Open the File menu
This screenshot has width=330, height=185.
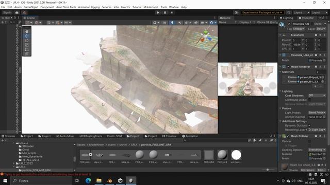tap(3, 7)
